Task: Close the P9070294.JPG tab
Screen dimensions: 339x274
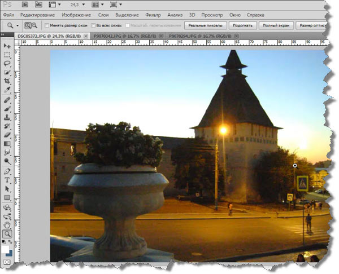Action: tap(237, 36)
